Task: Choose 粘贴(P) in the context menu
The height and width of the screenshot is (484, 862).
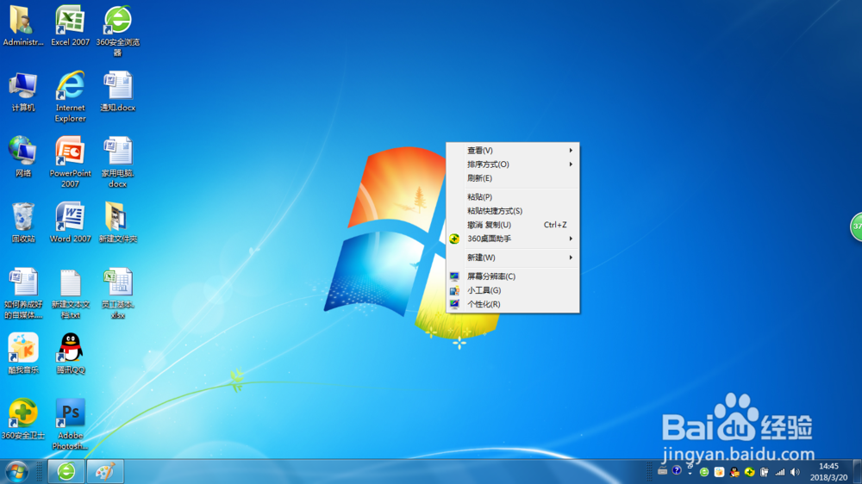Action: [x=512, y=196]
